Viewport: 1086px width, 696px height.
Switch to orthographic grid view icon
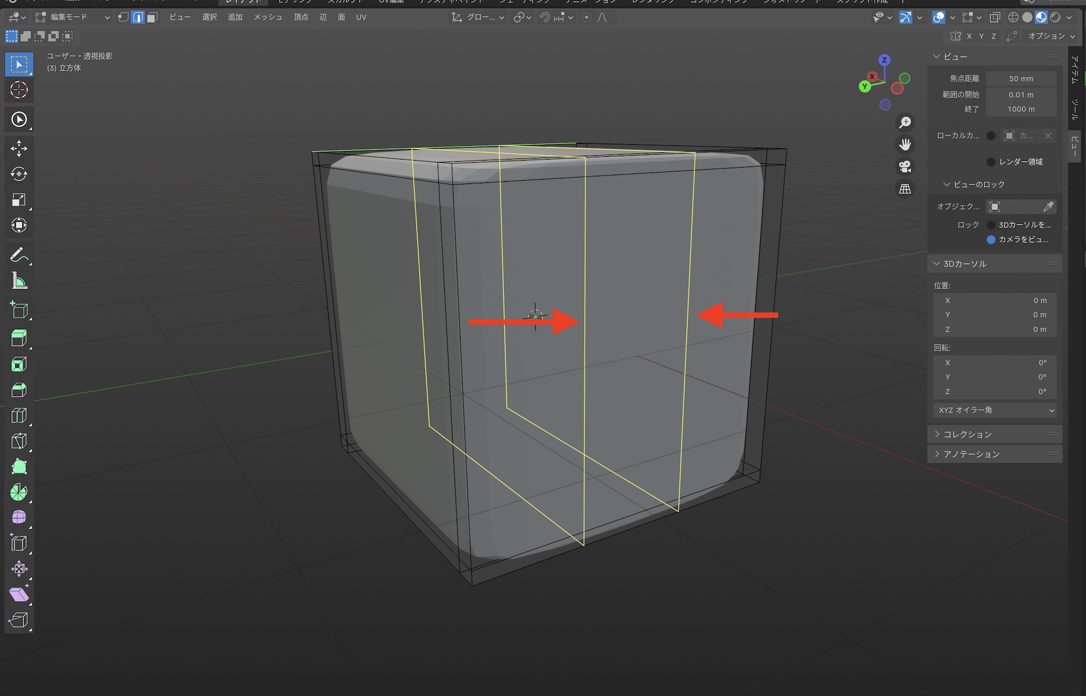[905, 189]
